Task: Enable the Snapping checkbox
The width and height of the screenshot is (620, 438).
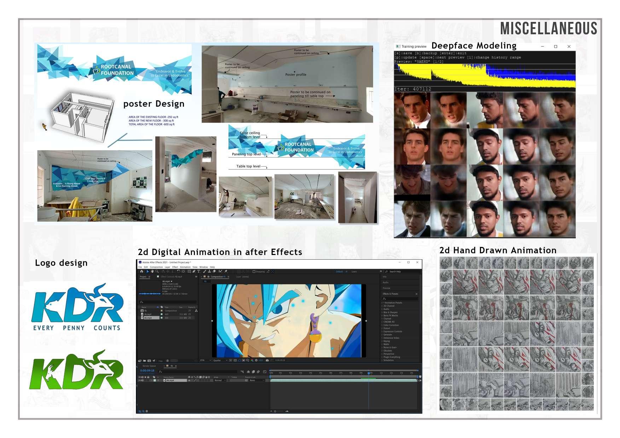Action: click(x=254, y=272)
